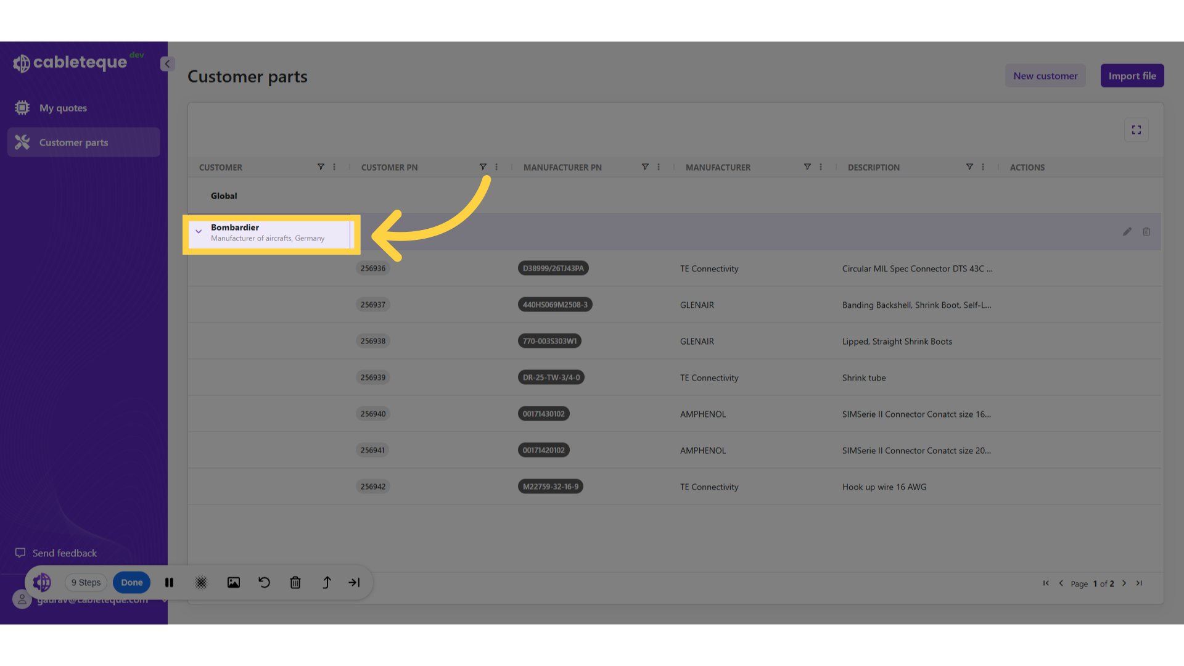Collapse the Bombardier customer row

199,232
